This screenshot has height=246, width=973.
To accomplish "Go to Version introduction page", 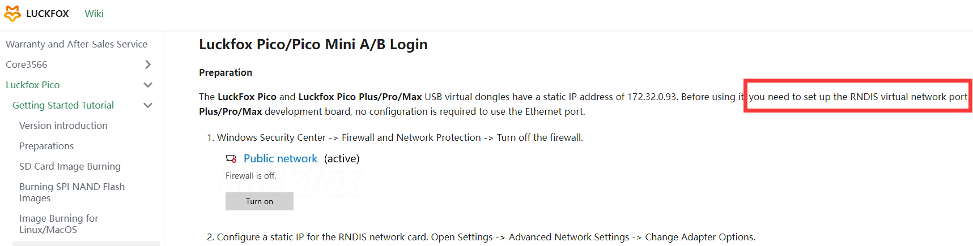I will [63, 126].
